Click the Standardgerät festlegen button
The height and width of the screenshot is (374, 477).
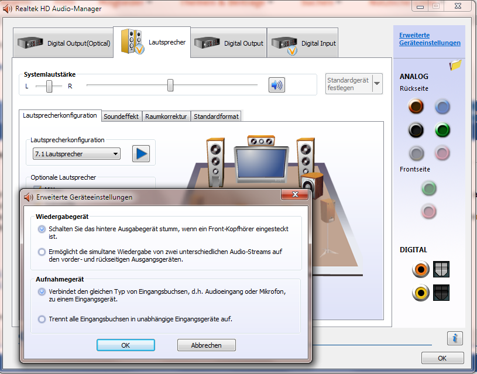[349, 84]
